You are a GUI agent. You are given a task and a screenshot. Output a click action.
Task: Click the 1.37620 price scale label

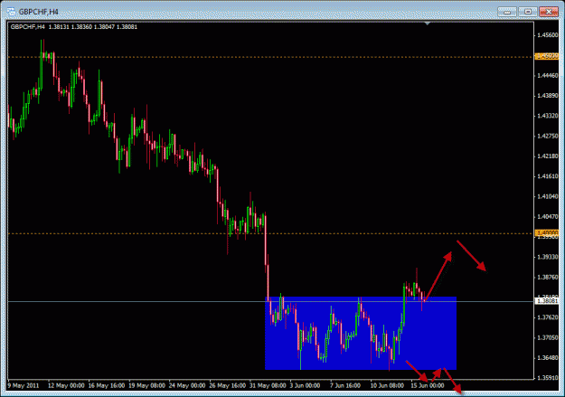[547, 317]
